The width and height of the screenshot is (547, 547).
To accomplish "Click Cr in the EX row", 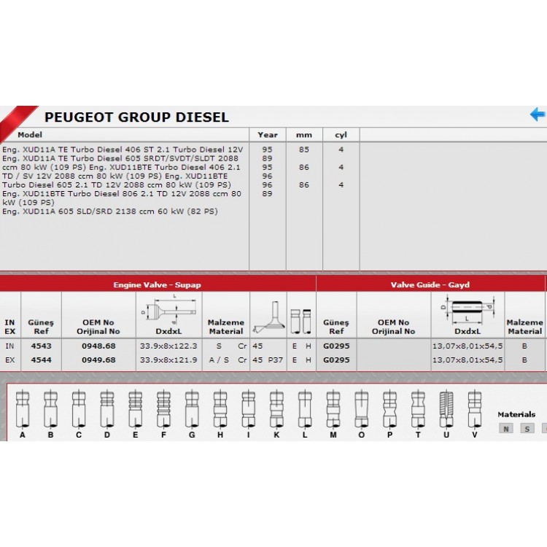I will click(242, 360).
